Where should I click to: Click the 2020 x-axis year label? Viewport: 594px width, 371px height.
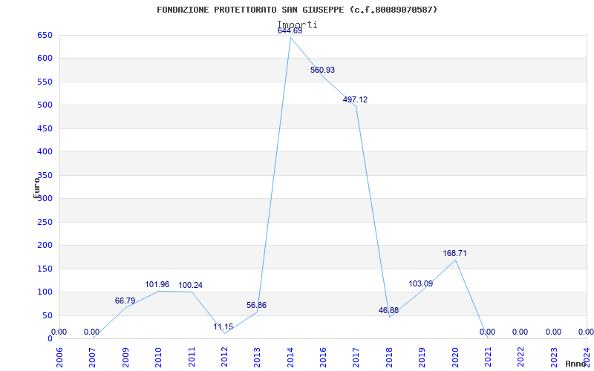pyautogui.click(x=455, y=357)
